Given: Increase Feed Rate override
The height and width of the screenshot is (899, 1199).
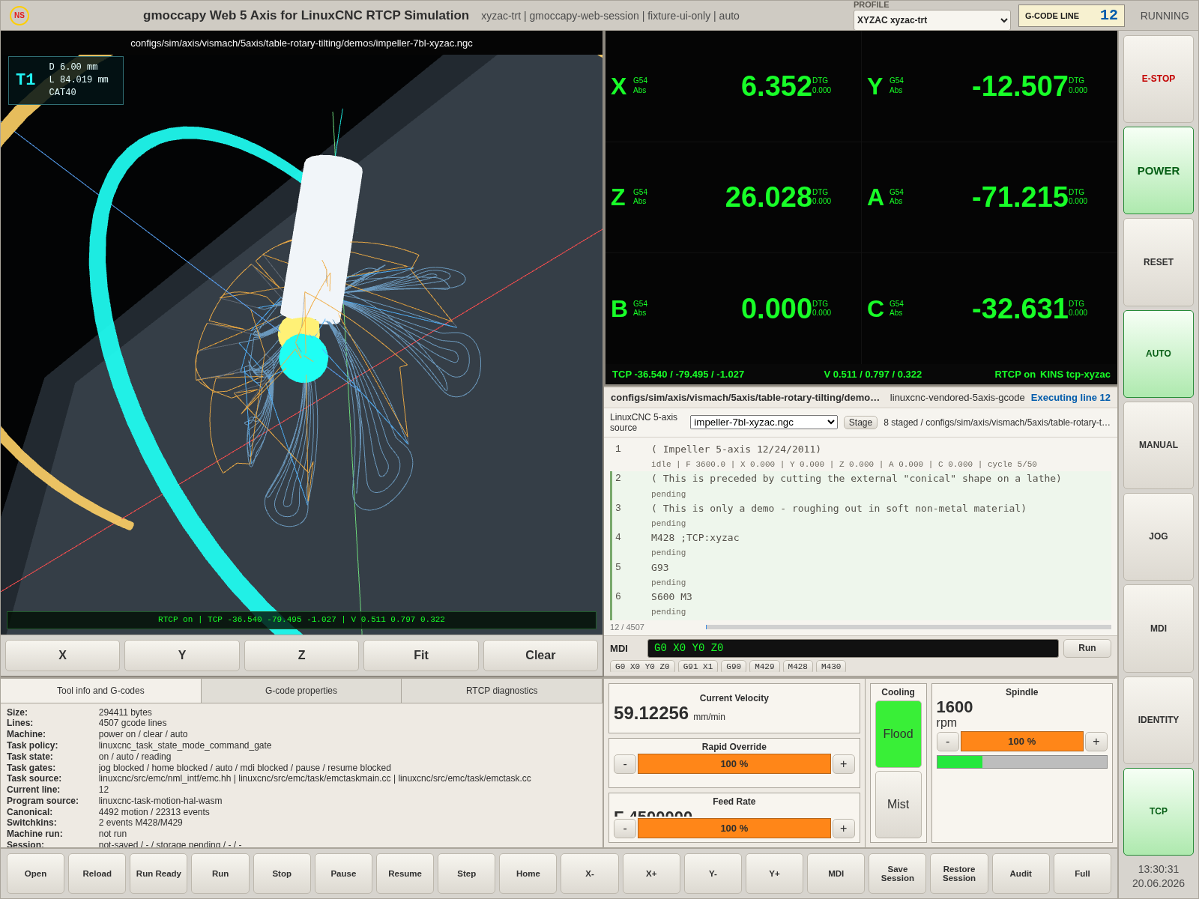Looking at the screenshot, I should coord(844,829).
